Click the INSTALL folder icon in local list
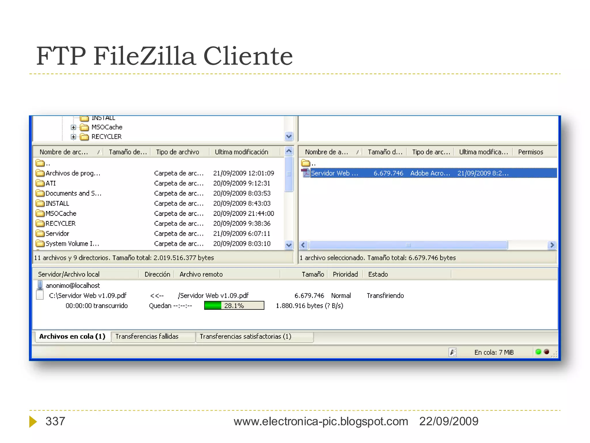The width and height of the screenshot is (590, 443). pyautogui.click(x=40, y=203)
